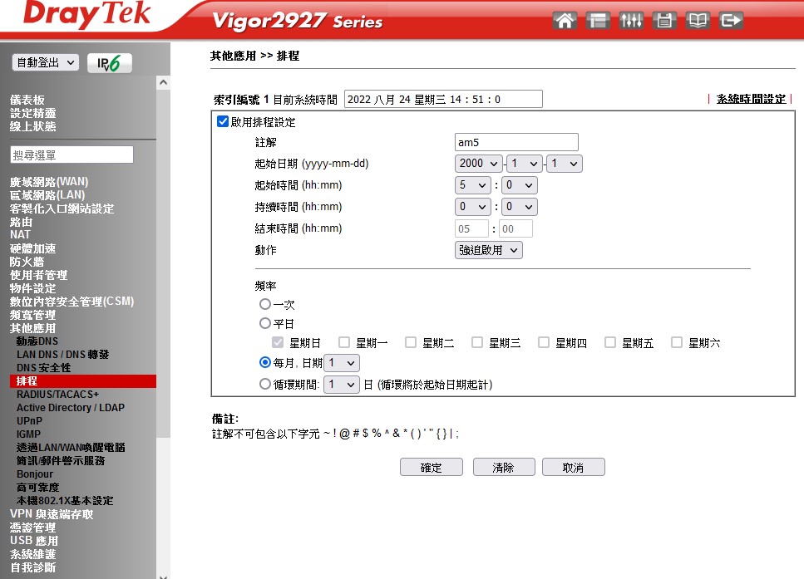Image resolution: width=804 pixels, height=579 pixels.
Task: Check the 星期日 checkbox
Action: click(278, 342)
